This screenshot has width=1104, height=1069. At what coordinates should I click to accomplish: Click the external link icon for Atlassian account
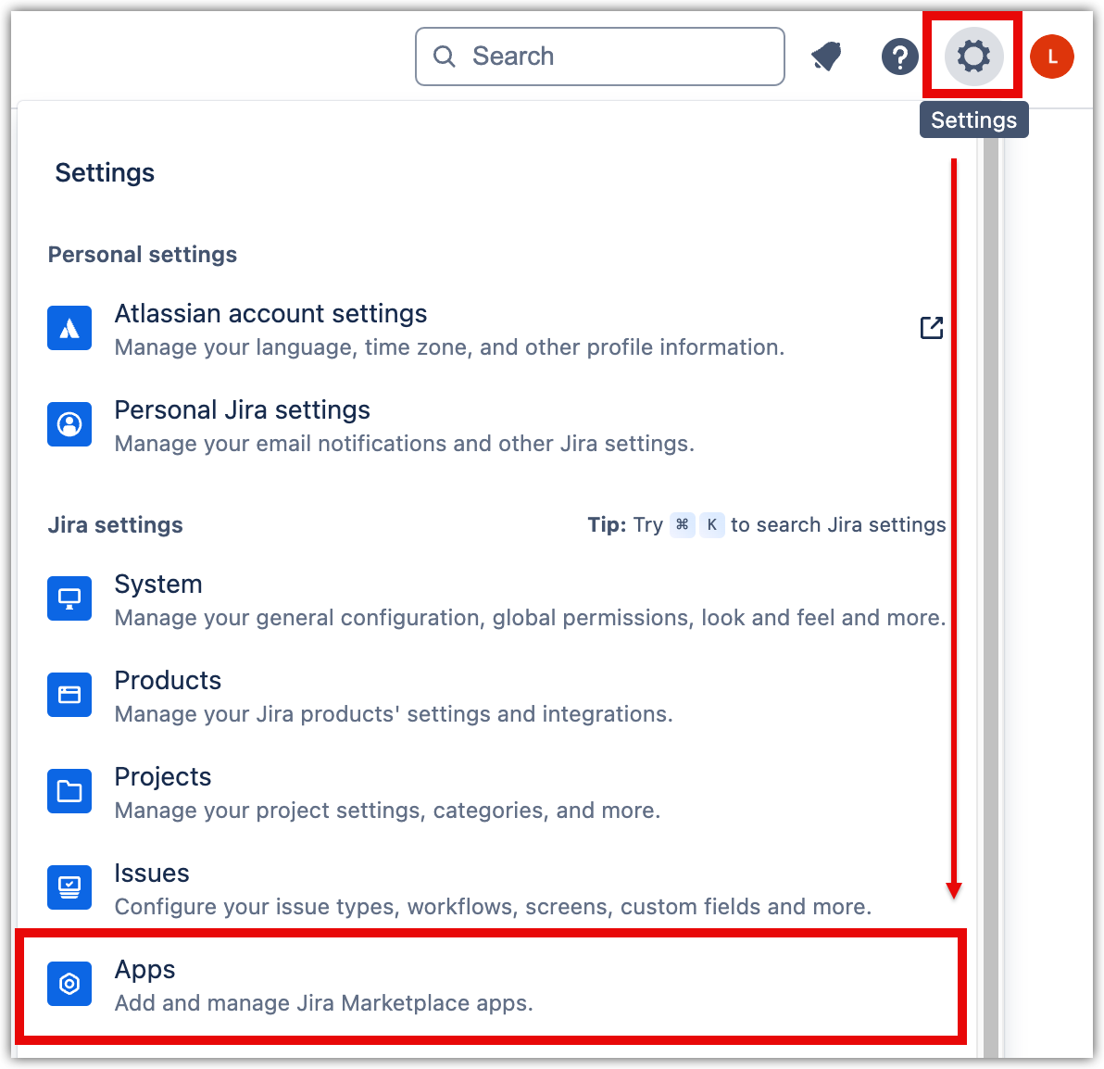[x=931, y=328]
